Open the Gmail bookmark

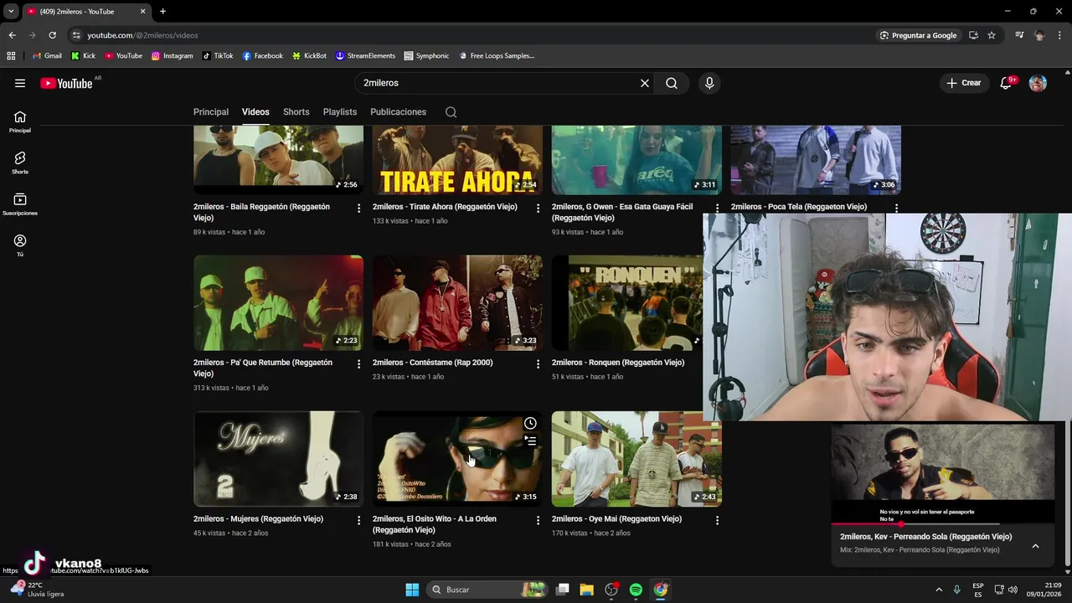[47, 56]
